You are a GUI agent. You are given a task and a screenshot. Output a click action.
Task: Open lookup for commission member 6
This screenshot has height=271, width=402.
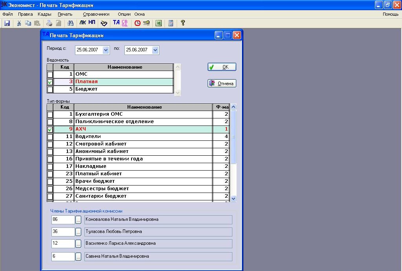78,256
